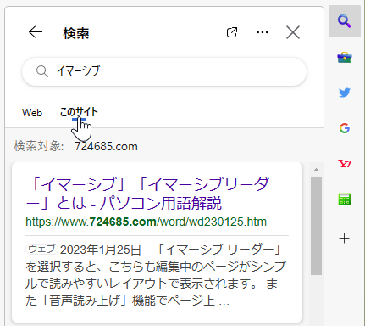Open the green calculator sidebar icon
365x326 pixels.
(345, 200)
